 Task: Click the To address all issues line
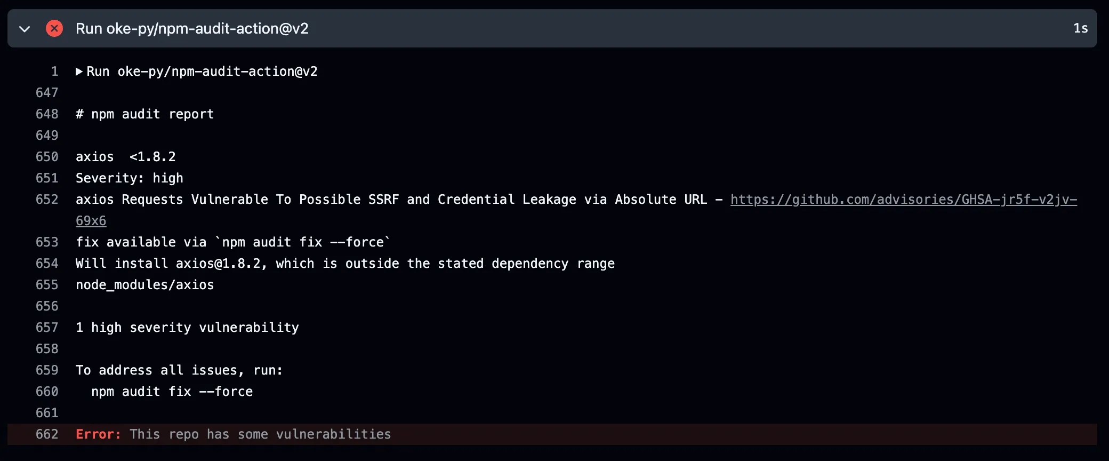point(179,370)
